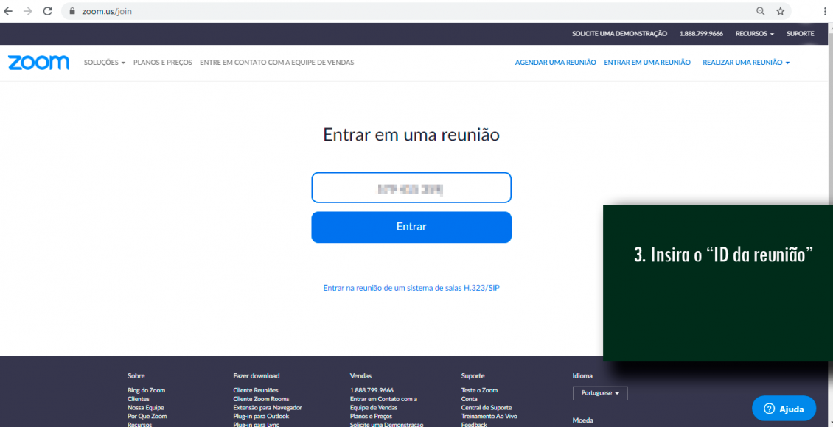Image resolution: width=833 pixels, height=427 pixels.
Task: Open the Ajuda help button
Action: (x=784, y=409)
